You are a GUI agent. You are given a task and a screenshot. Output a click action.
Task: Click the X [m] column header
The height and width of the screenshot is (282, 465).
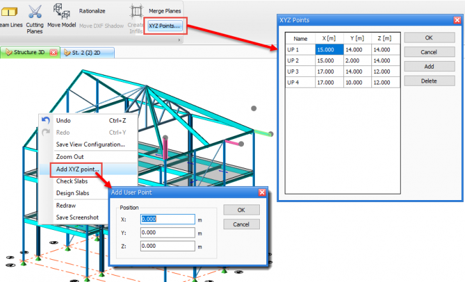(x=329, y=39)
